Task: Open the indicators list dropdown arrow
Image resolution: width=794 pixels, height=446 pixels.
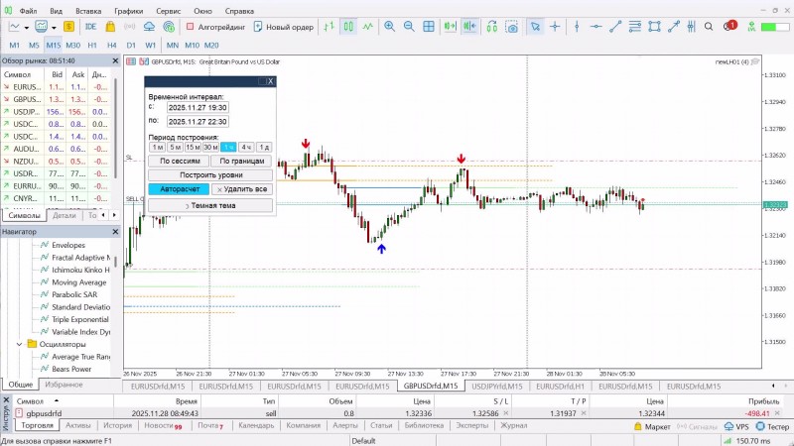Action: tap(54, 28)
